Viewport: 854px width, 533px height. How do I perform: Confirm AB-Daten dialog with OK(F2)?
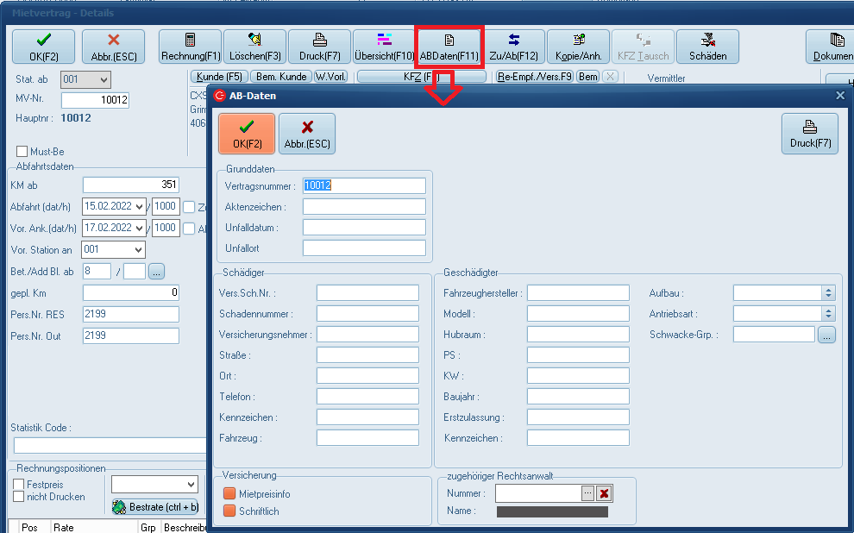tap(247, 134)
